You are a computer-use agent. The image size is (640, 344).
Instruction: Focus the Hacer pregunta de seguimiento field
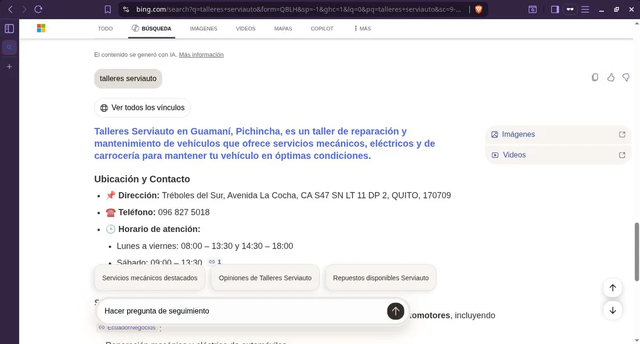pyautogui.click(x=243, y=311)
